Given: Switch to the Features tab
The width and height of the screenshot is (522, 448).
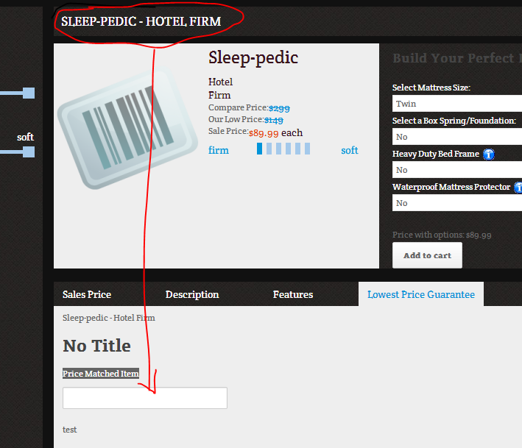Looking at the screenshot, I should [293, 294].
